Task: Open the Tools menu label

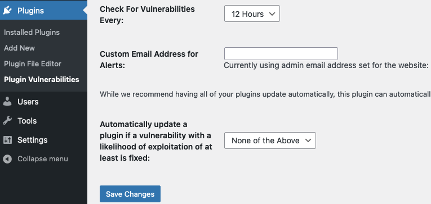Action: (27, 121)
